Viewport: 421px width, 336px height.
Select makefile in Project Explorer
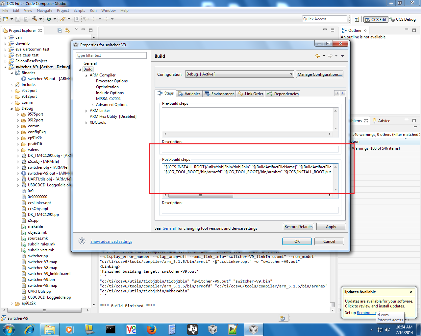(35, 226)
